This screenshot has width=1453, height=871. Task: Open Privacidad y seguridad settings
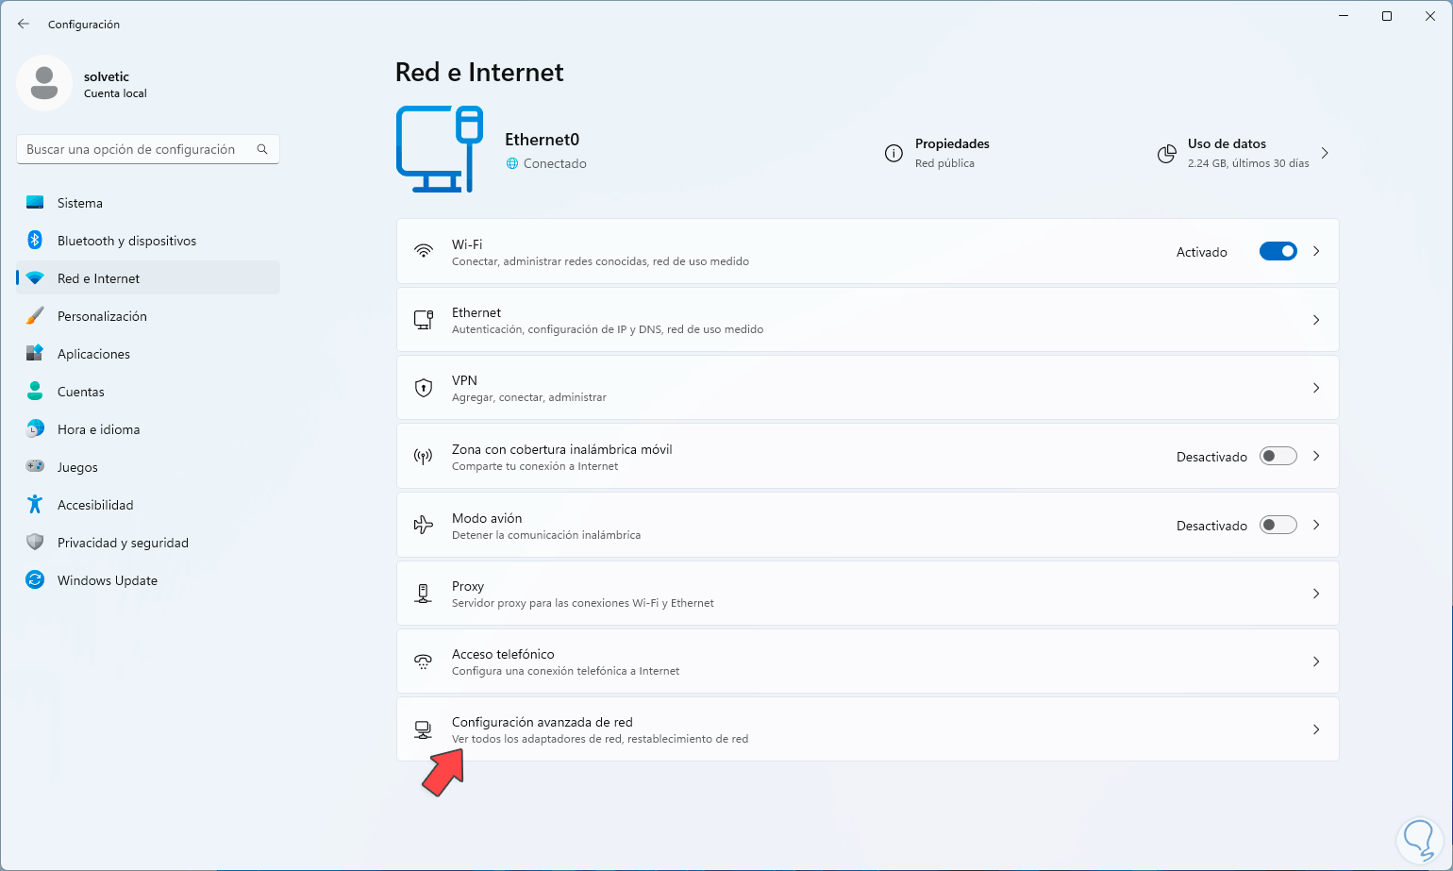pos(148,543)
